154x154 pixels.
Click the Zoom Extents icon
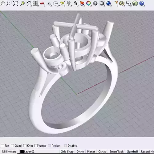(x=15, y=3)
